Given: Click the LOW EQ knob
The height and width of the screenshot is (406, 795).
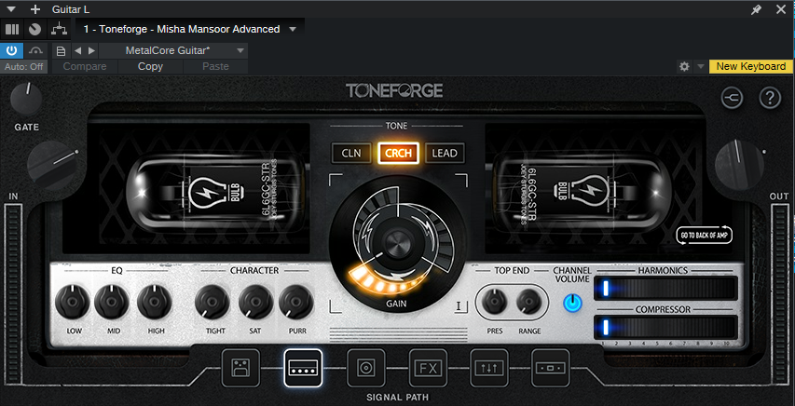Looking at the screenshot, I should tap(73, 302).
